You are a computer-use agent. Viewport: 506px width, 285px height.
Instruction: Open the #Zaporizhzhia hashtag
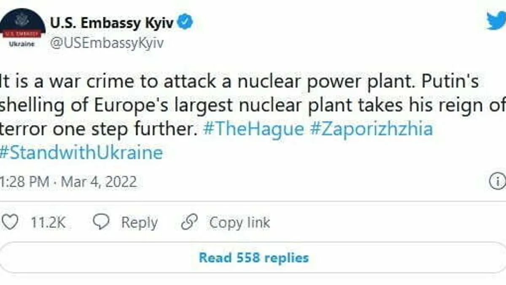tap(371, 129)
